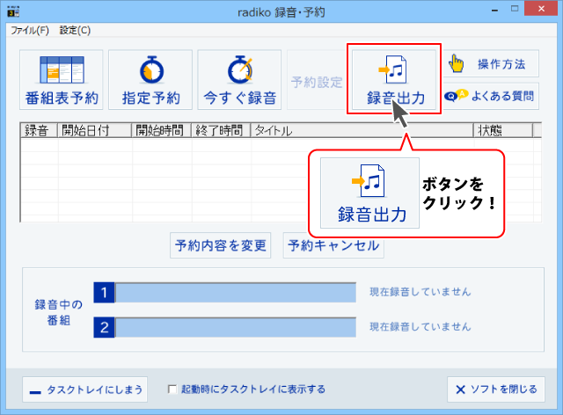The width and height of the screenshot is (563, 415).
Task: Click the タイトル column header
Action: coord(362,130)
